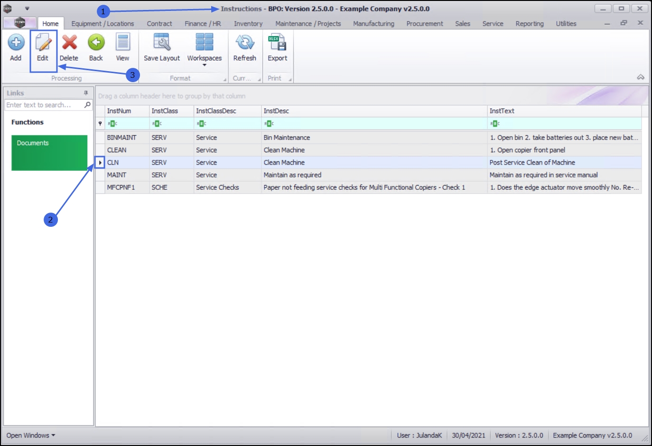The width and height of the screenshot is (652, 446).
Task: Open the Format group dialog launcher
Action: (x=225, y=79)
